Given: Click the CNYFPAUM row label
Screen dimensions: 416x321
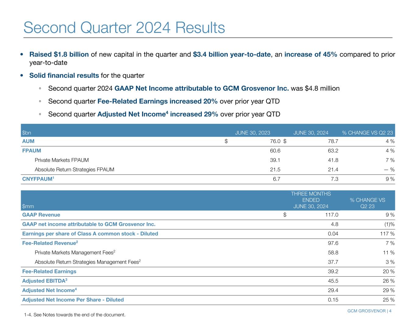Looking at the screenshot, I should point(38,179).
